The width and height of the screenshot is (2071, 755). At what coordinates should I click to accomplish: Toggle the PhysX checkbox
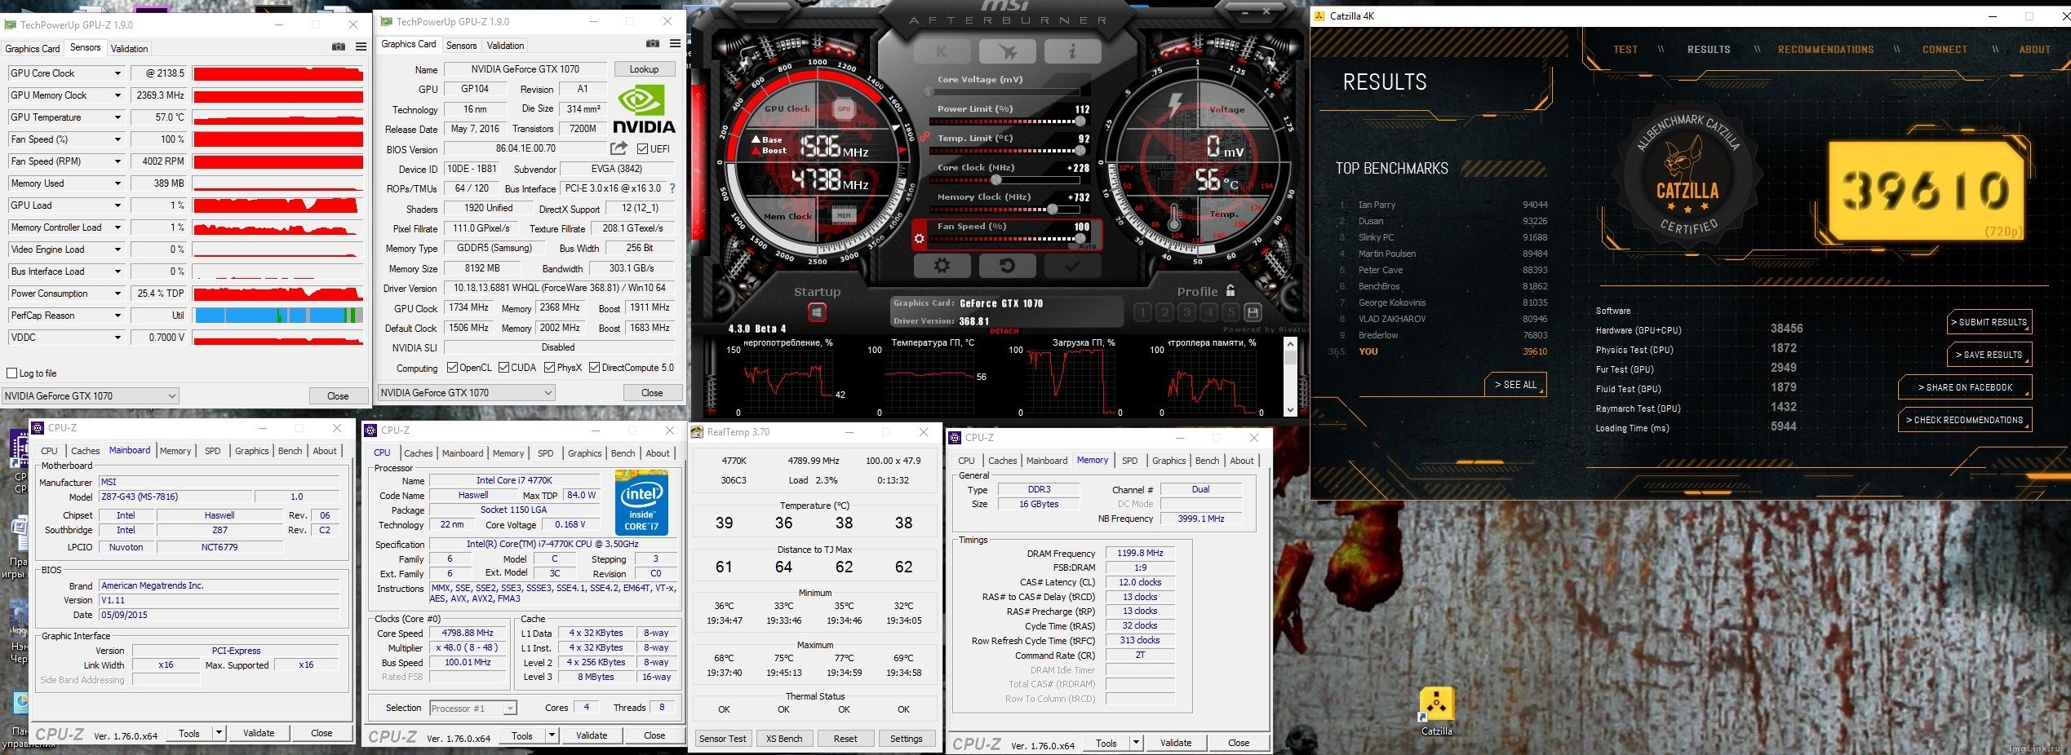[550, 368]
